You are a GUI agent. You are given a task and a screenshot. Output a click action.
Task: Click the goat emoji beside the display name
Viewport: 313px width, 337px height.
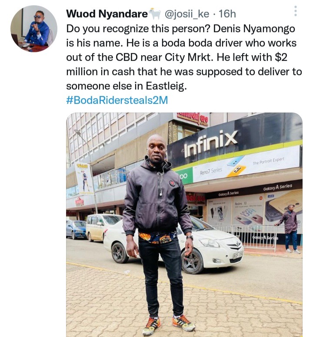click(155, 14)
